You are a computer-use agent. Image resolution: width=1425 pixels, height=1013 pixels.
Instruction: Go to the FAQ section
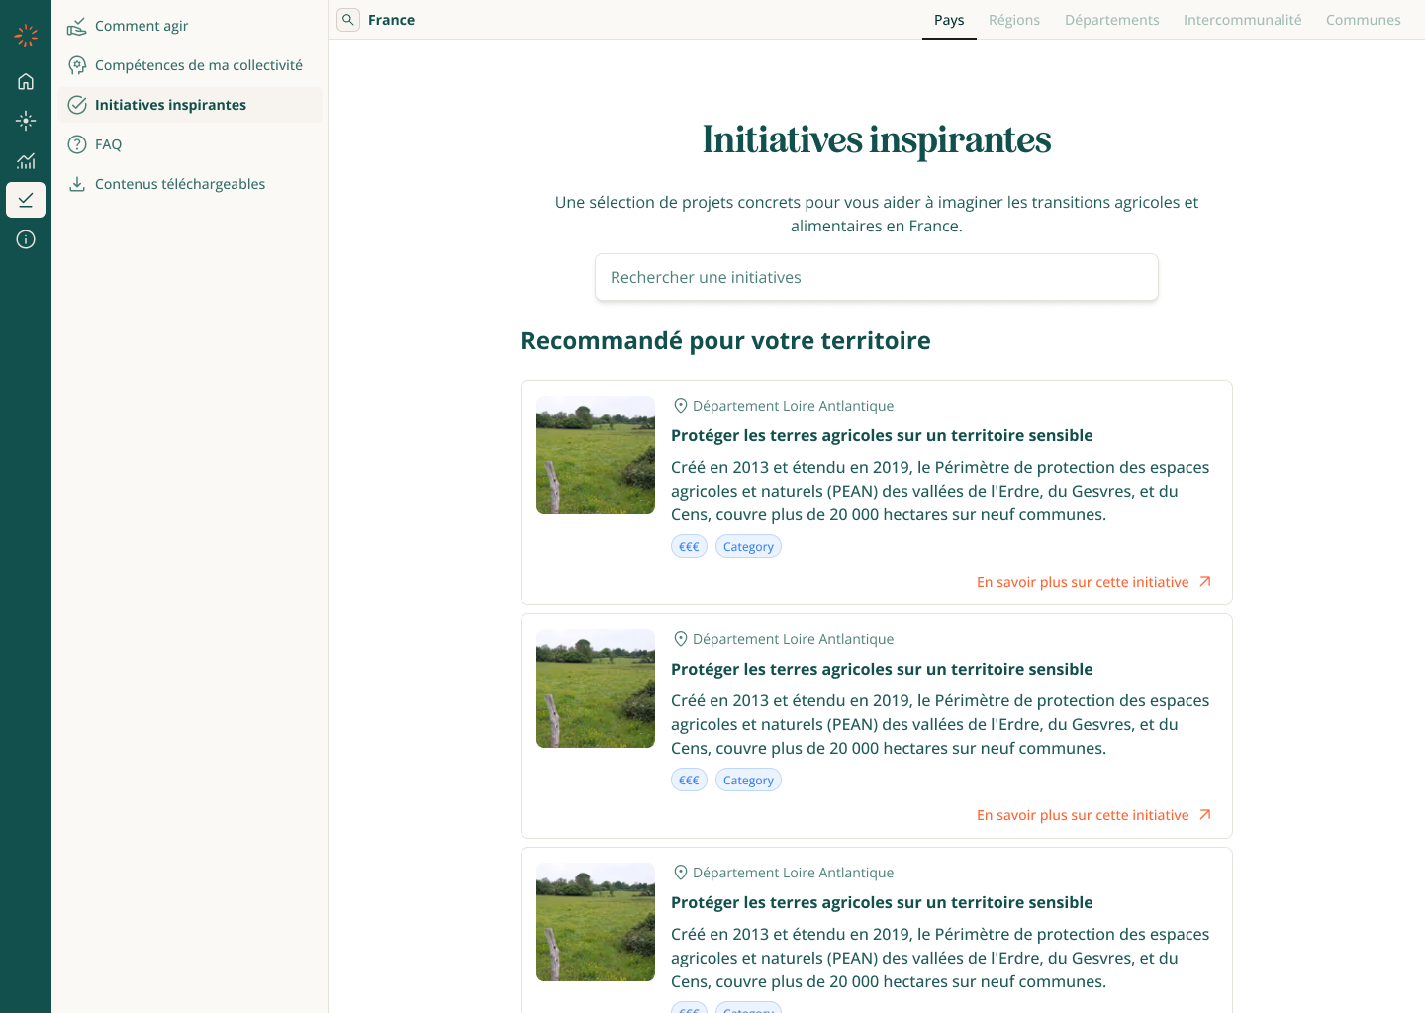pyautogui.click(x=108, y=144)
